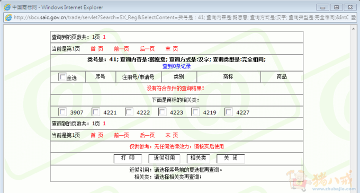Minimize the Internet Explorer window

[x=322, y=7]
